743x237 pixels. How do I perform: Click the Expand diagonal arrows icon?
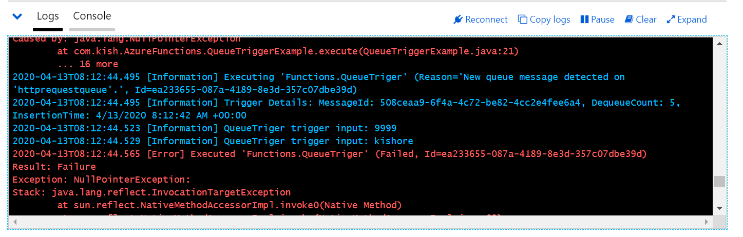(671, 19)
